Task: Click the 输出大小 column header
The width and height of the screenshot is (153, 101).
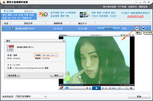Action: (x=83, y=23)
